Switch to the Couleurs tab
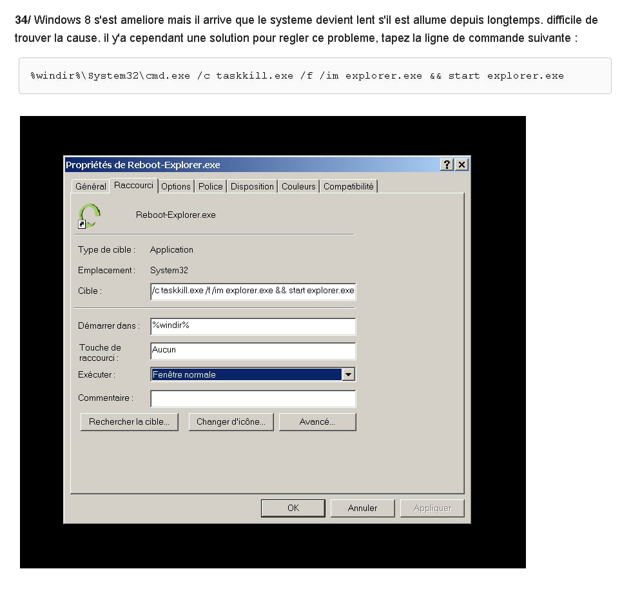This screenshot has height=589, width=631. [x=298, y=186]
